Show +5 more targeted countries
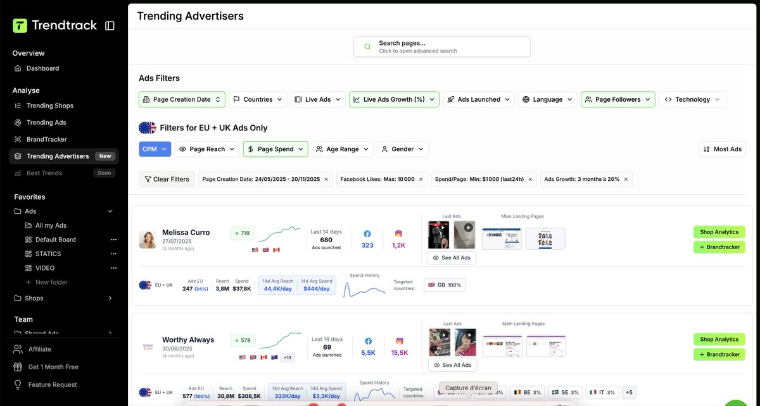760x406 pixels. (x=629, y=392)
